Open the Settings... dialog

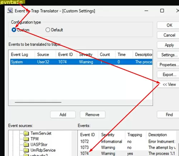[x=169, y=55]
